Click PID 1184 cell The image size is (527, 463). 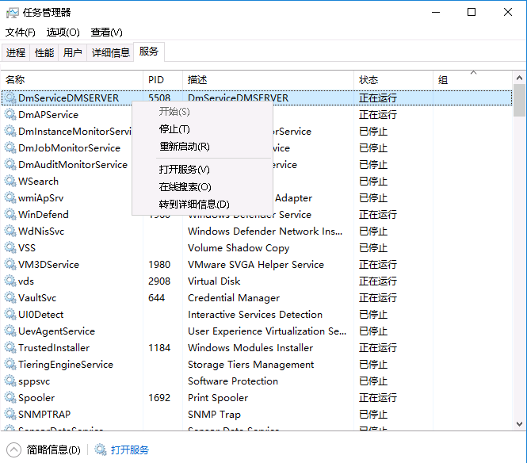159,347
